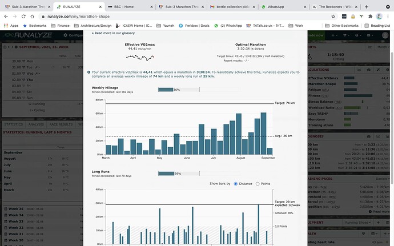Click the address bar showing runalyze.com
Viewport: 394px width, 246px height.
coord(186,17)
